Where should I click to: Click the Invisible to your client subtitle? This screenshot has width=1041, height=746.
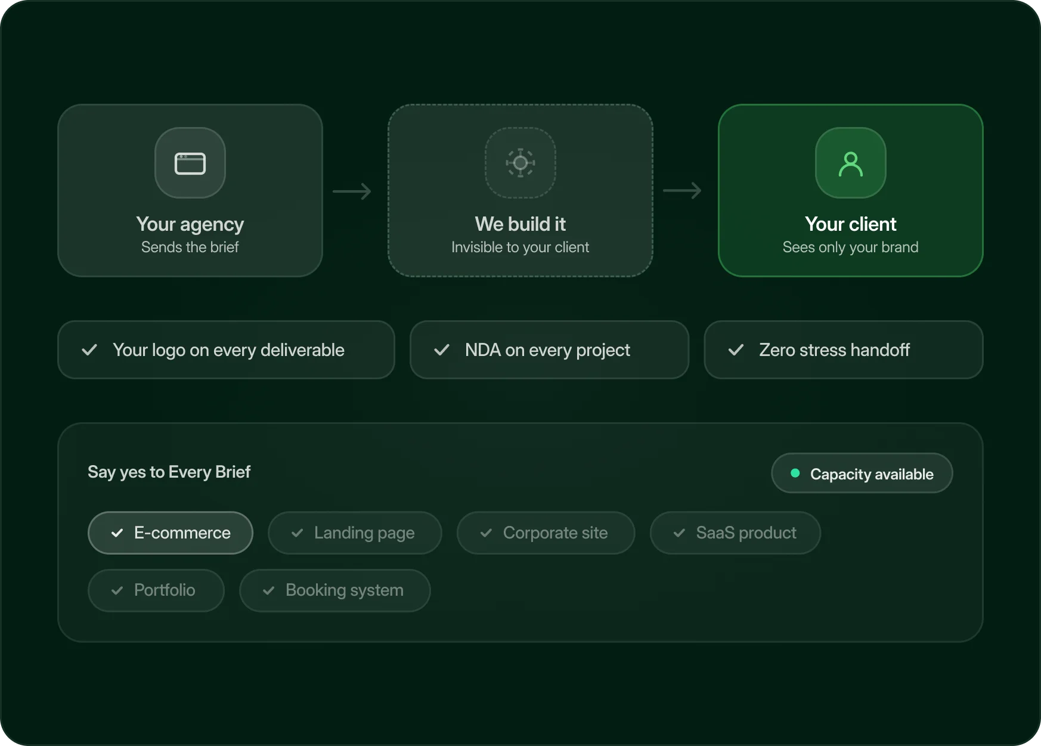coord(520,247)
